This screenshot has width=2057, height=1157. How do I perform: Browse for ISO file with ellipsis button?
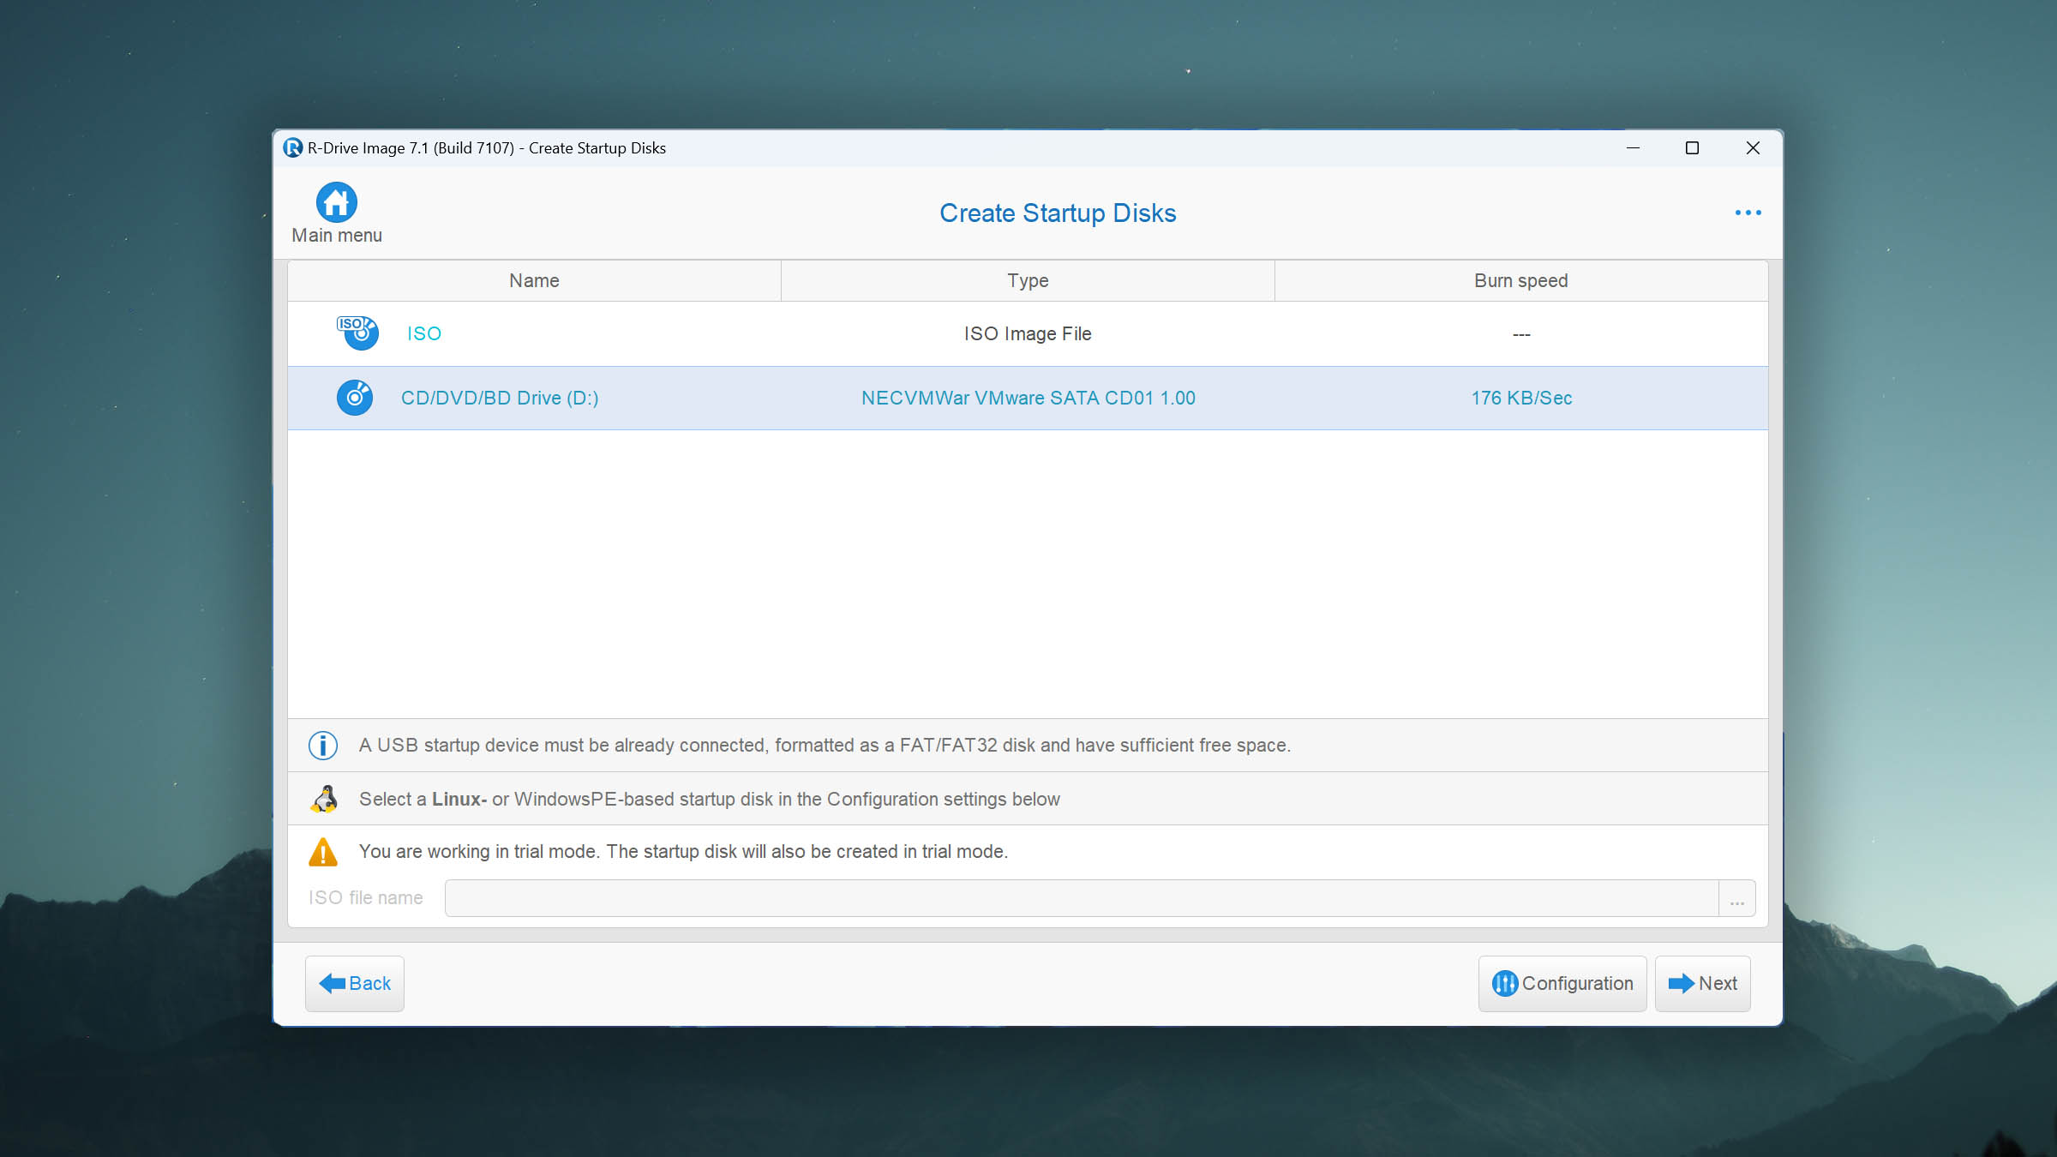[1736, 898]
